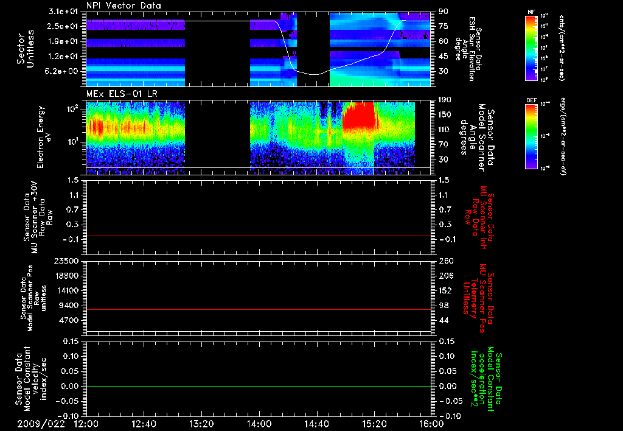This screenshot has width=623, height=431.
Task: Click the Model Scanner Angle degrees label
Action: point(477,138)
